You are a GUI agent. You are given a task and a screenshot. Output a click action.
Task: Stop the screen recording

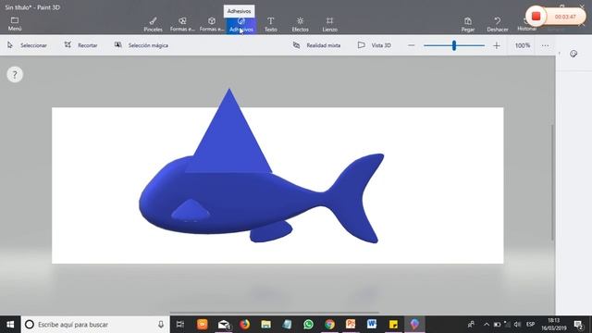click(536, 17)
